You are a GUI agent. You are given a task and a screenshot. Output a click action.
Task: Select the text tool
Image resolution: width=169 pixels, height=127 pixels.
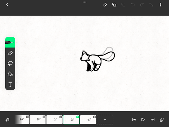click(x=10, y=85)
